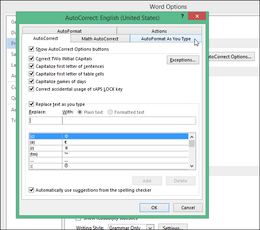Select the (c) copyright entry in list
This screenshot has width=260, height=230.
point(109,136)
